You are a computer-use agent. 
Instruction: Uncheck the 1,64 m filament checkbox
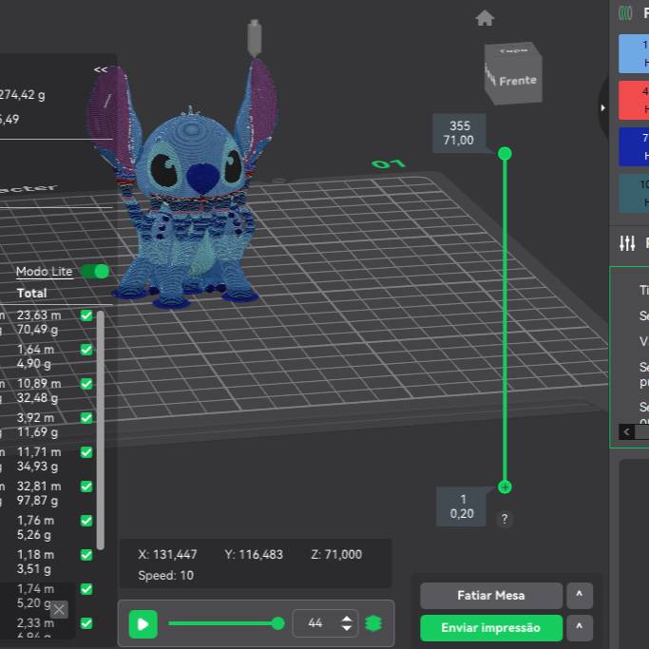pos(86,351)
